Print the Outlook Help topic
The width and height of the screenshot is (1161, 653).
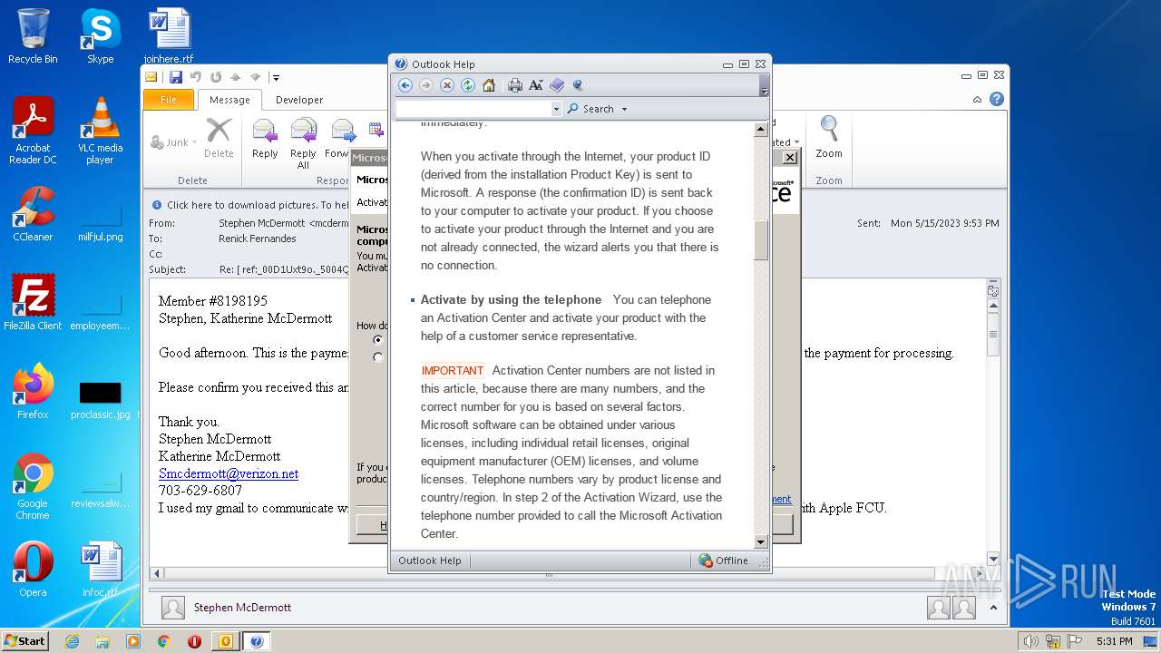click(515, 85)
